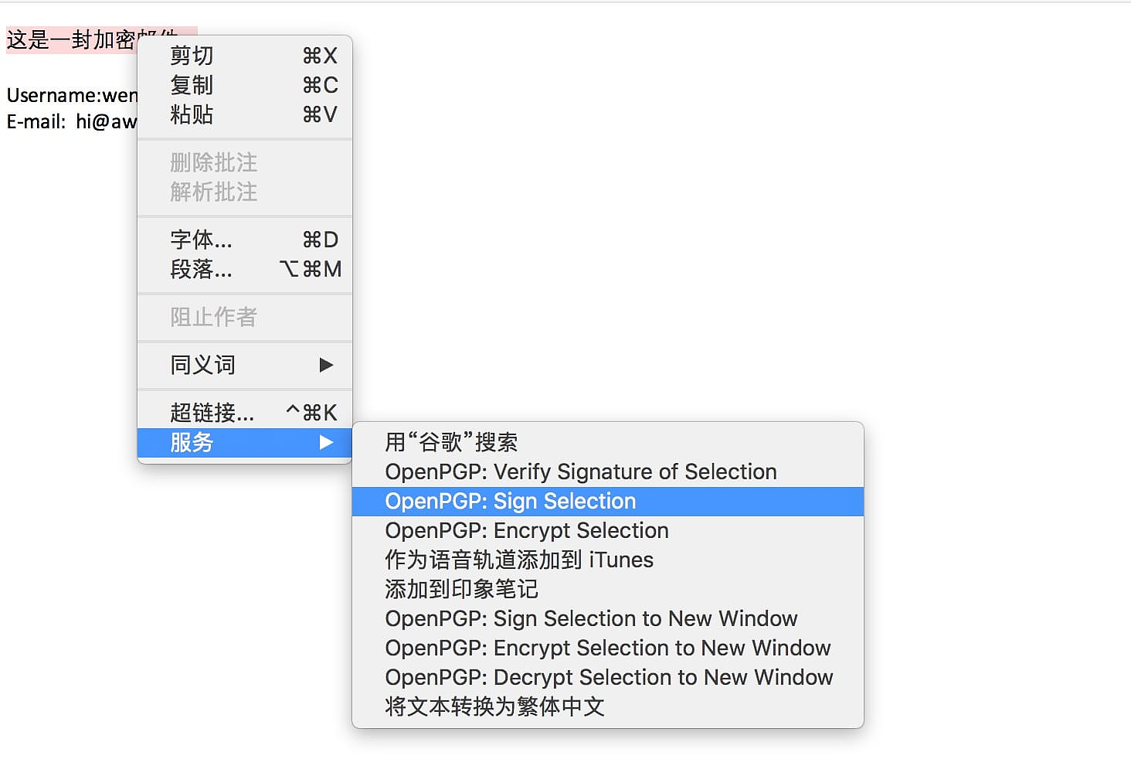1131x759 pixels.
Task: Choose 超链接... menu entry
Action: point(244,413)
